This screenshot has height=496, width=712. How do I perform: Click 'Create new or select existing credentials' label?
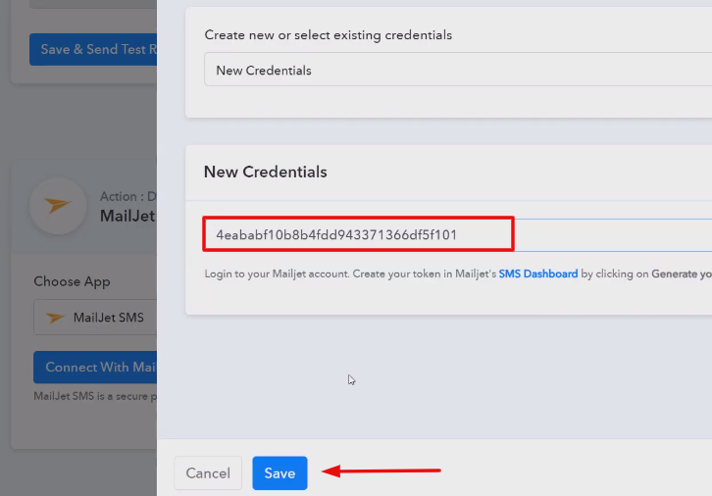[x=328, y=35]
